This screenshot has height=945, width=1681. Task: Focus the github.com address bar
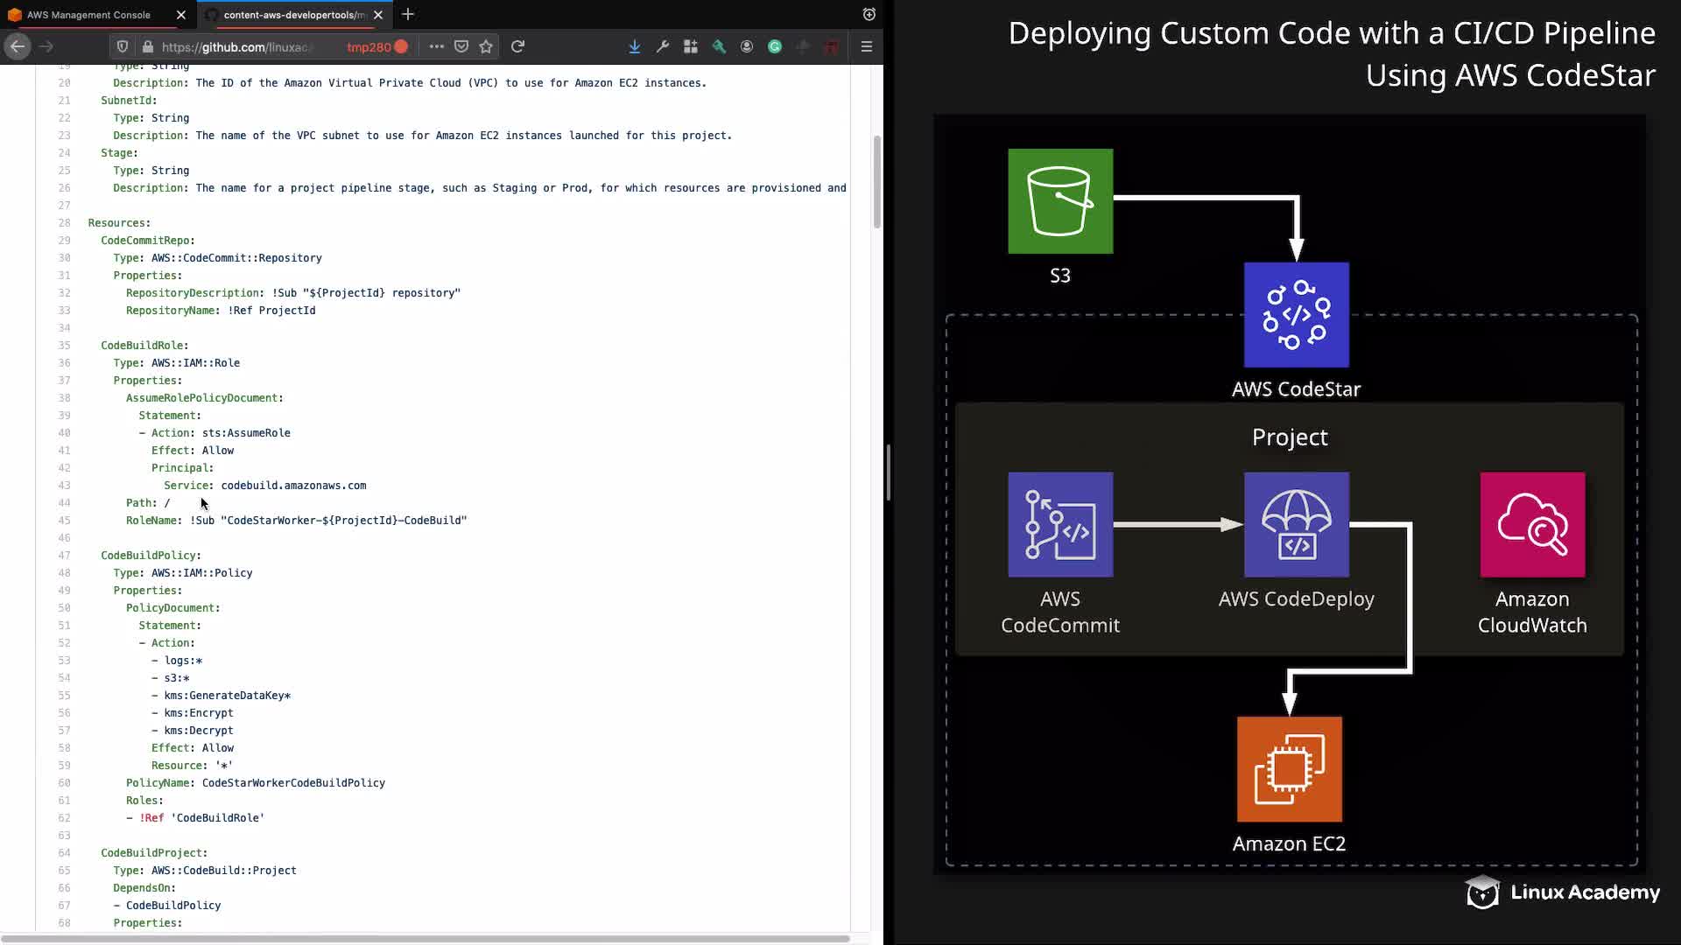[x=236, y=46]
